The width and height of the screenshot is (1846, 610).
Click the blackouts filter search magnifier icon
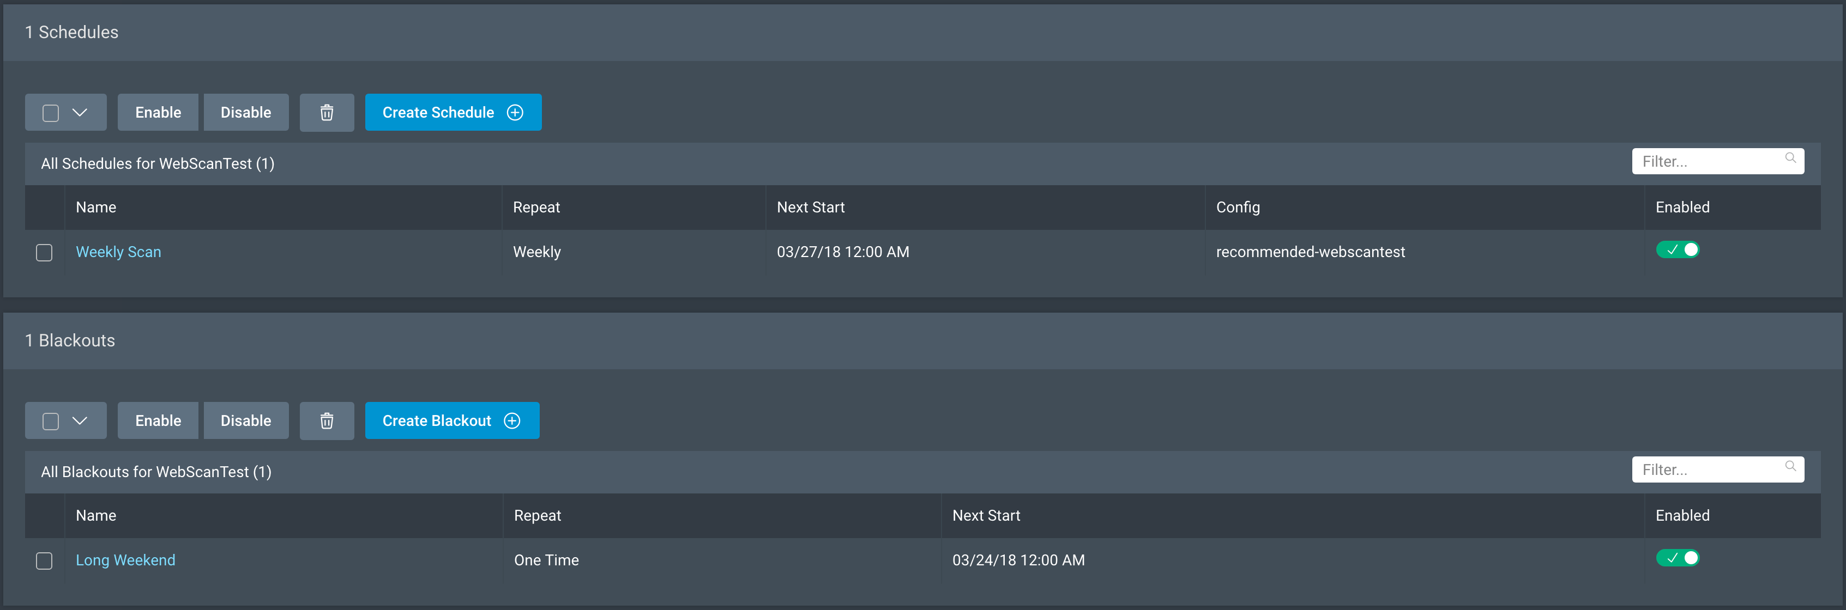[1790, 467]
